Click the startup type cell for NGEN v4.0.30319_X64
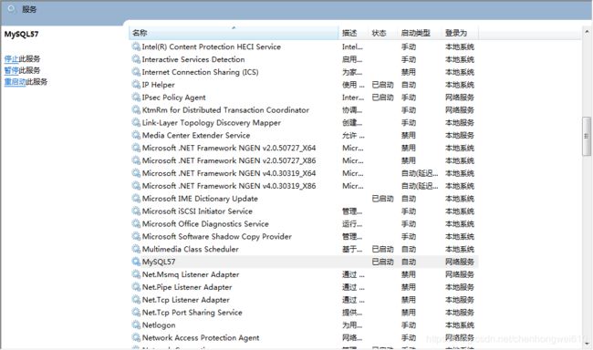 click(x=420, y=173)
